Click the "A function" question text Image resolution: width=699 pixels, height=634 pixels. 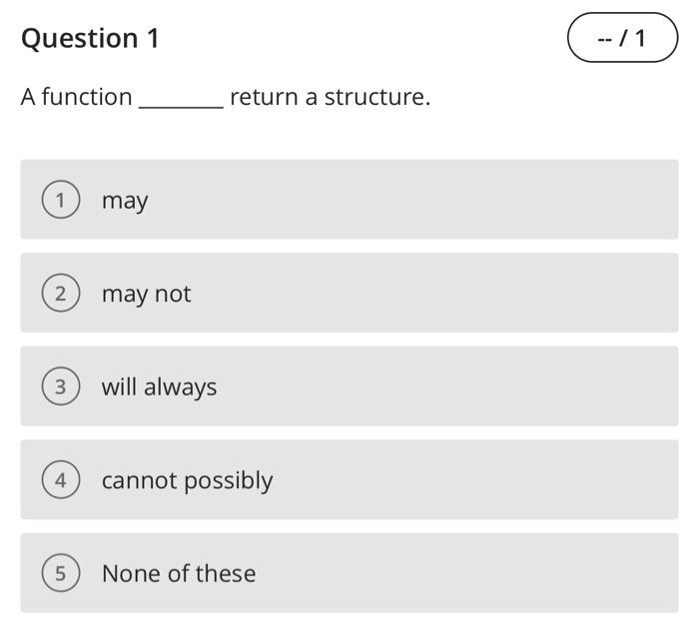pyautogui.click(x=77, y=97)
